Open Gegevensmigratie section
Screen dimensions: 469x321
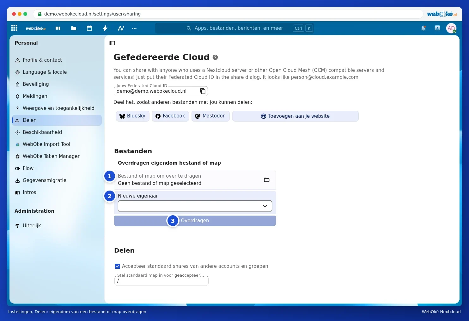[57, 180]
